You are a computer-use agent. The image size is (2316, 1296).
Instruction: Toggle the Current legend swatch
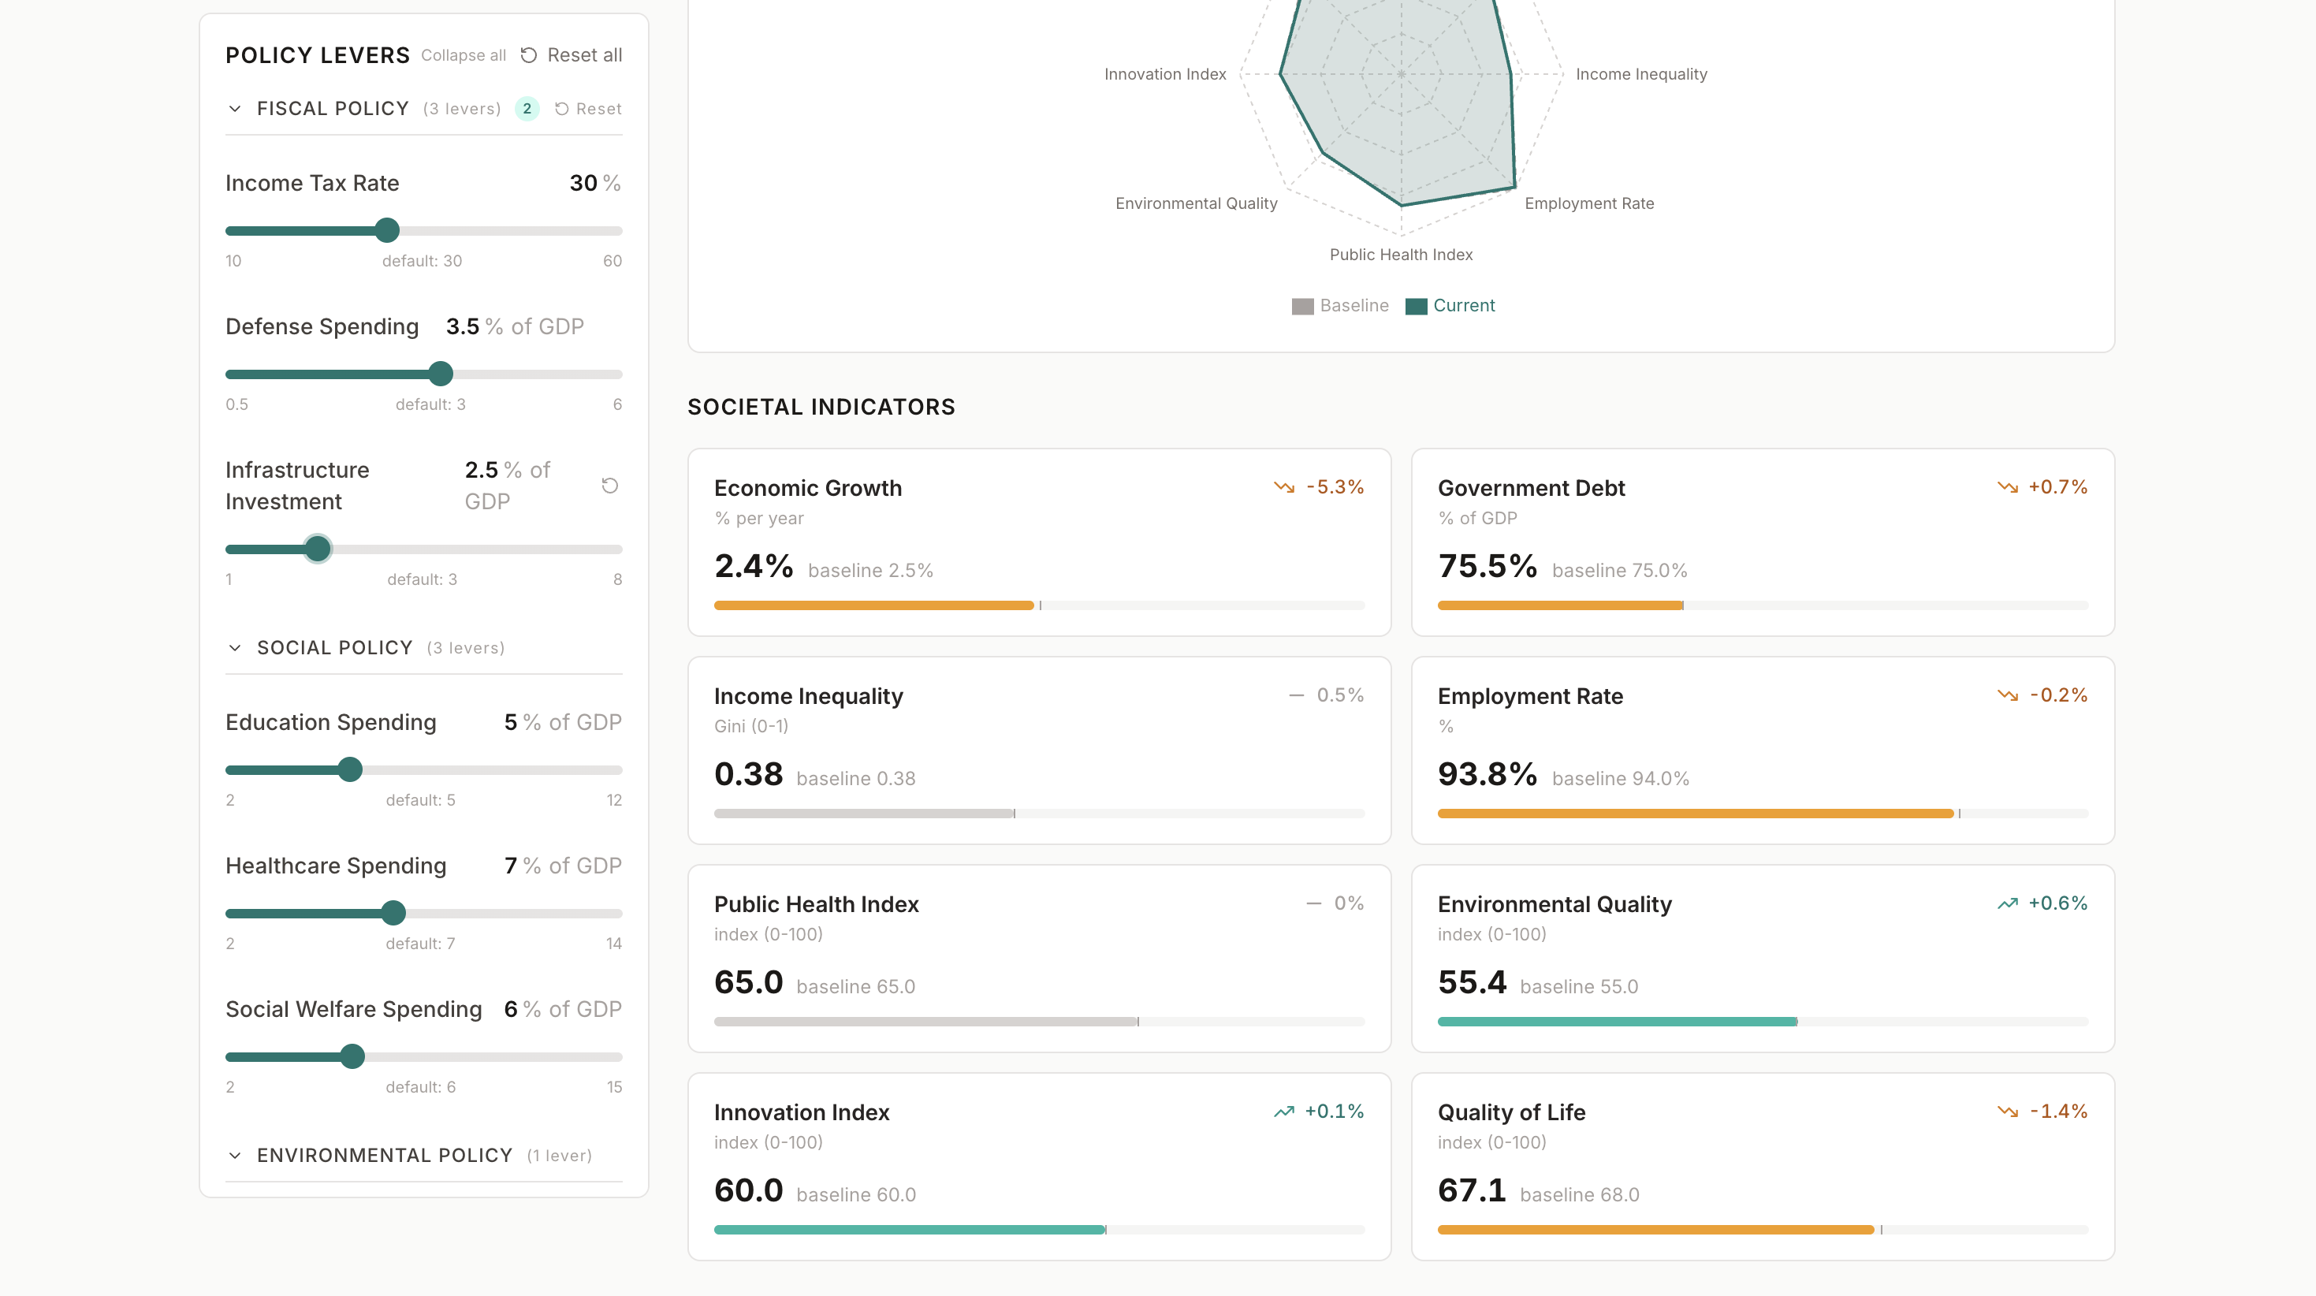[x=1416, y=307]
